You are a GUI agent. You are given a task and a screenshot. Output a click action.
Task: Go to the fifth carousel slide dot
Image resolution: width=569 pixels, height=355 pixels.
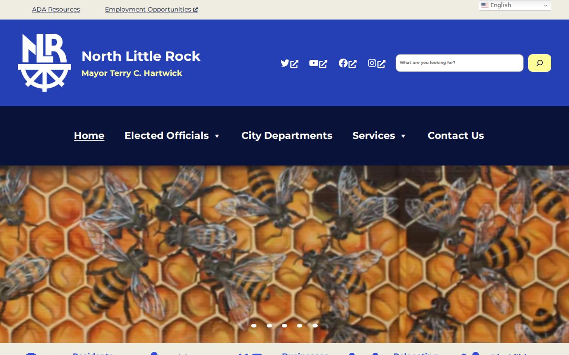315,326
